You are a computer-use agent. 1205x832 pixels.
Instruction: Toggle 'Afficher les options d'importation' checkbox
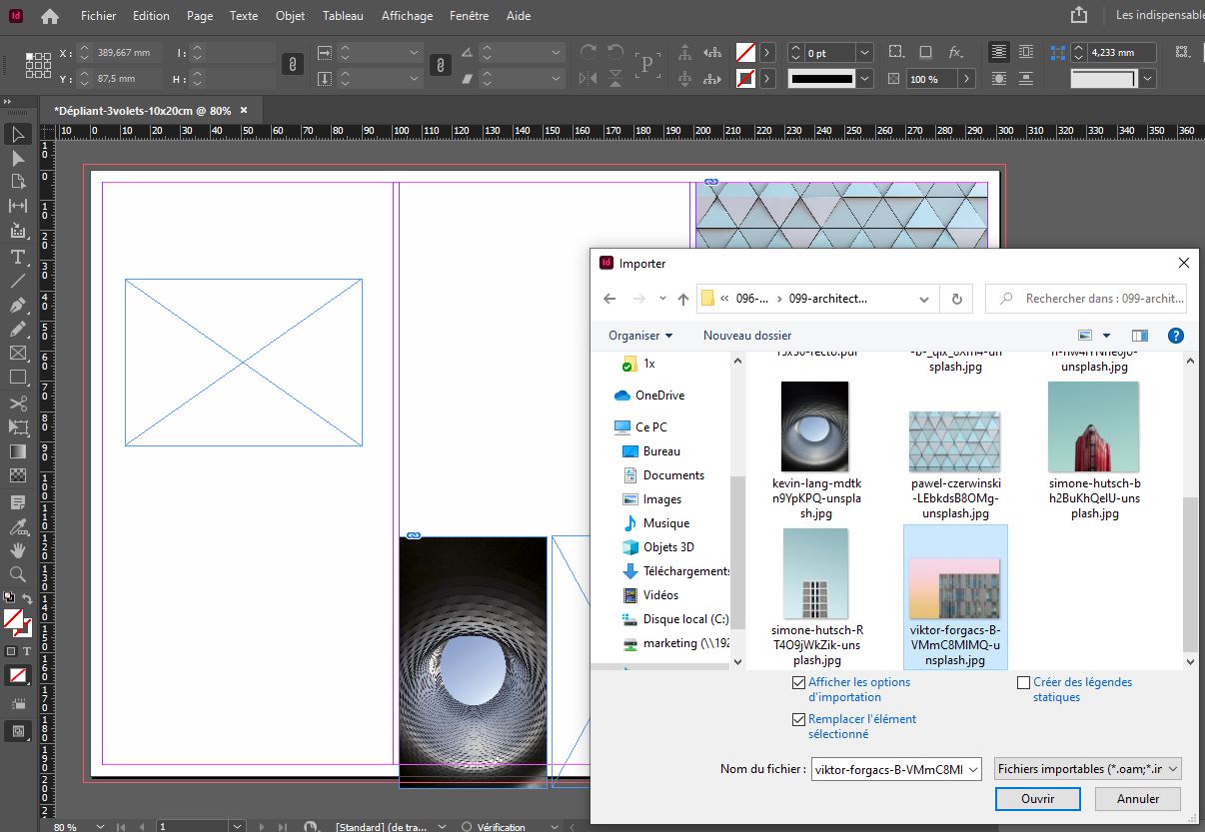[798, 682]
